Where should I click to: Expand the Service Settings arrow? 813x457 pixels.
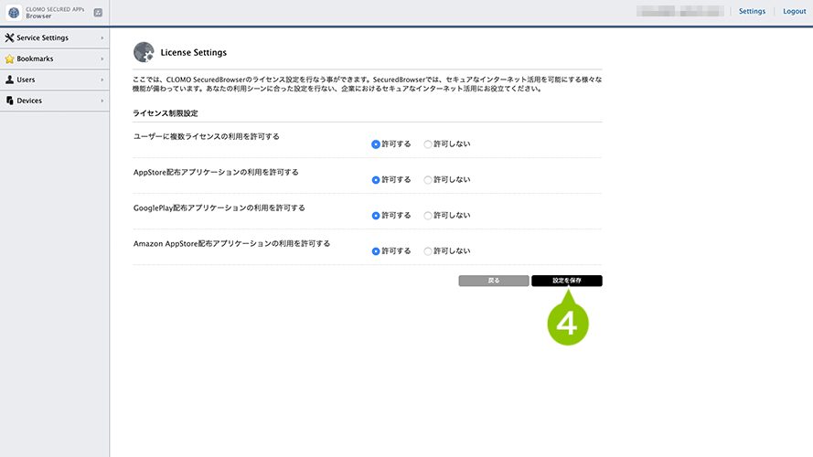[102, 37]
